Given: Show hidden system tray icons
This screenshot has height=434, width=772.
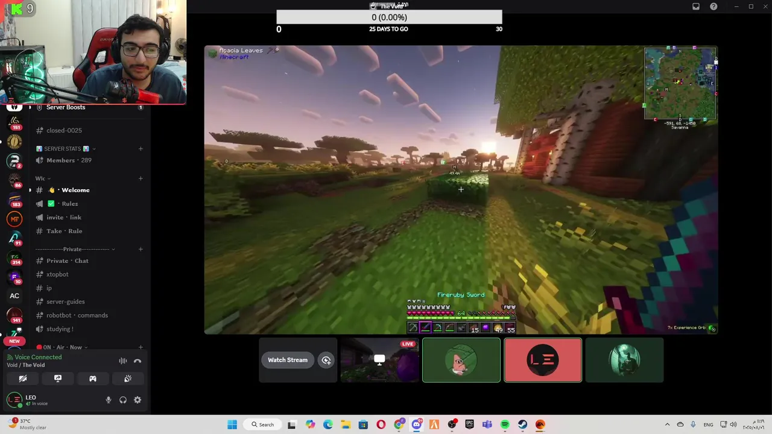Looking at the screenshot, I should (x=667, y=425).
